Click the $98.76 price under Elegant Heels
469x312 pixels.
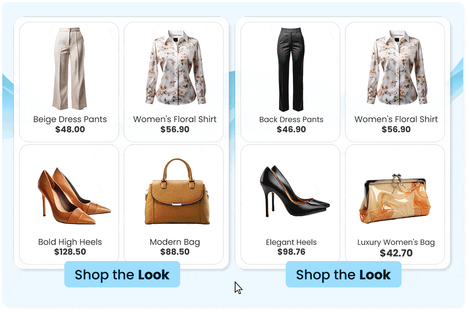(292, 252)
